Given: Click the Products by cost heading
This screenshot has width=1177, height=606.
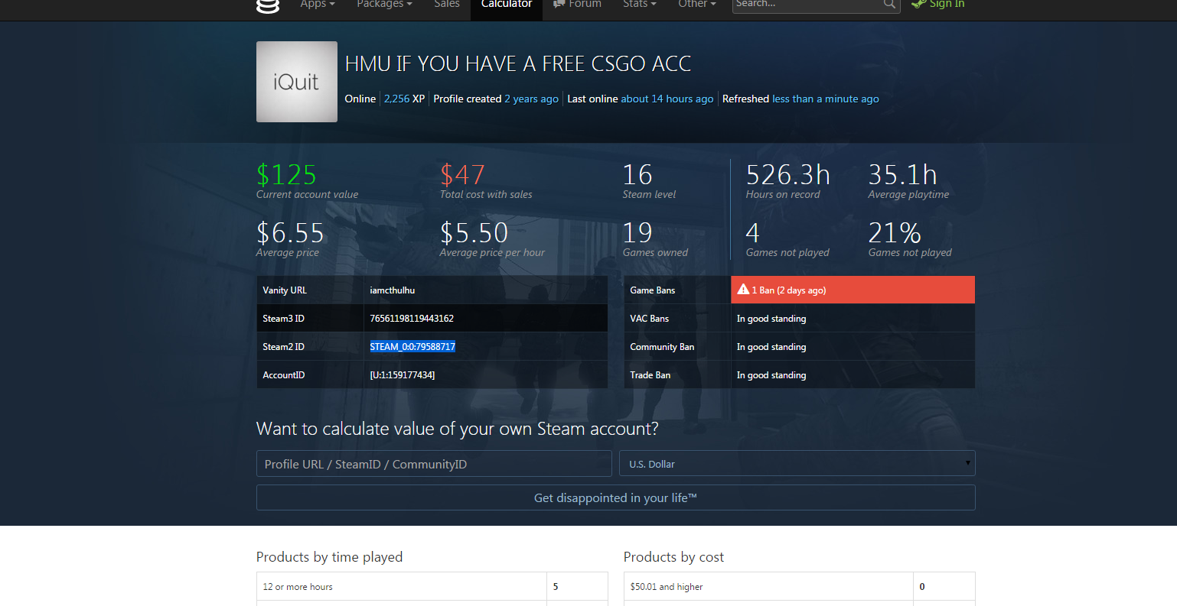Looking at the screenshot, I should click(673, 557).
